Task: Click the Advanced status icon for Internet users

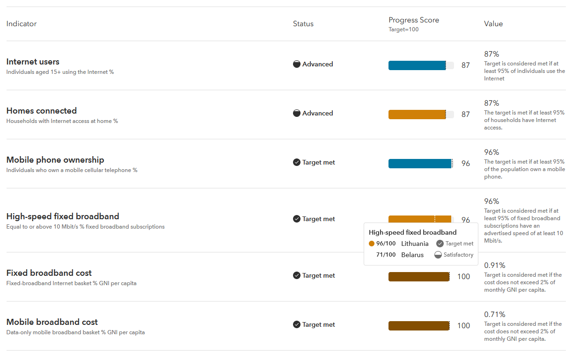Action: click(x=297, y=65)
